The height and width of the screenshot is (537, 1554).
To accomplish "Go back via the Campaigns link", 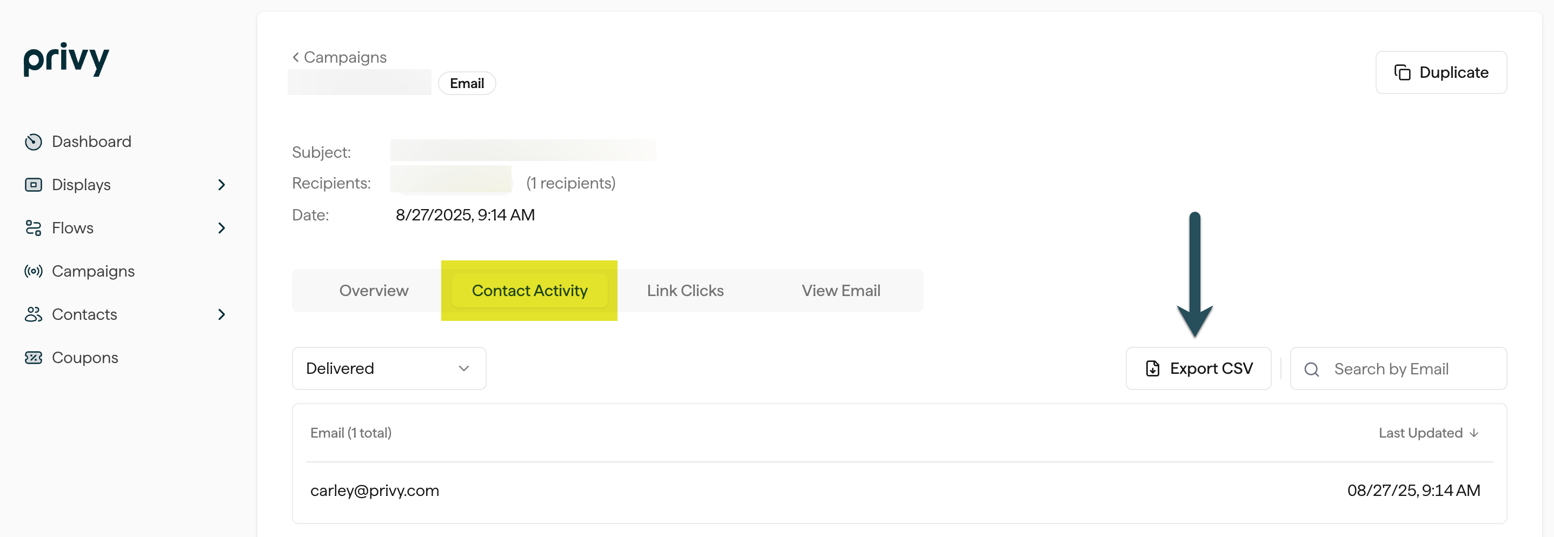I will 339,57.
